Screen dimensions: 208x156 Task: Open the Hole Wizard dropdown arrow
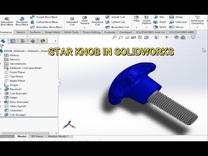point(84,27)
